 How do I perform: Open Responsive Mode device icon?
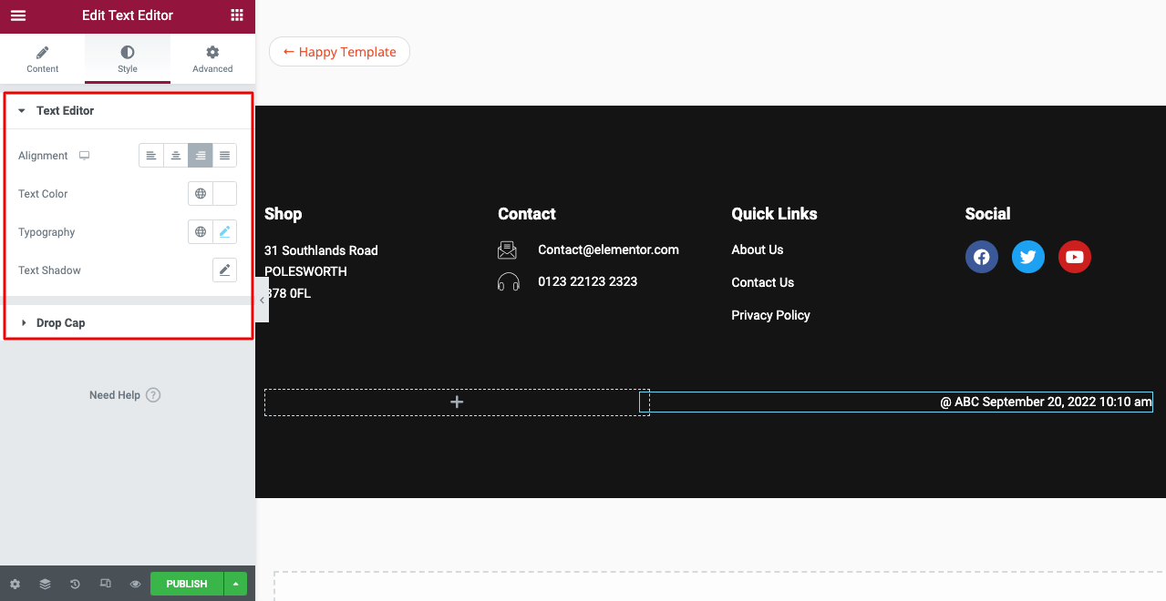[105, 583]
